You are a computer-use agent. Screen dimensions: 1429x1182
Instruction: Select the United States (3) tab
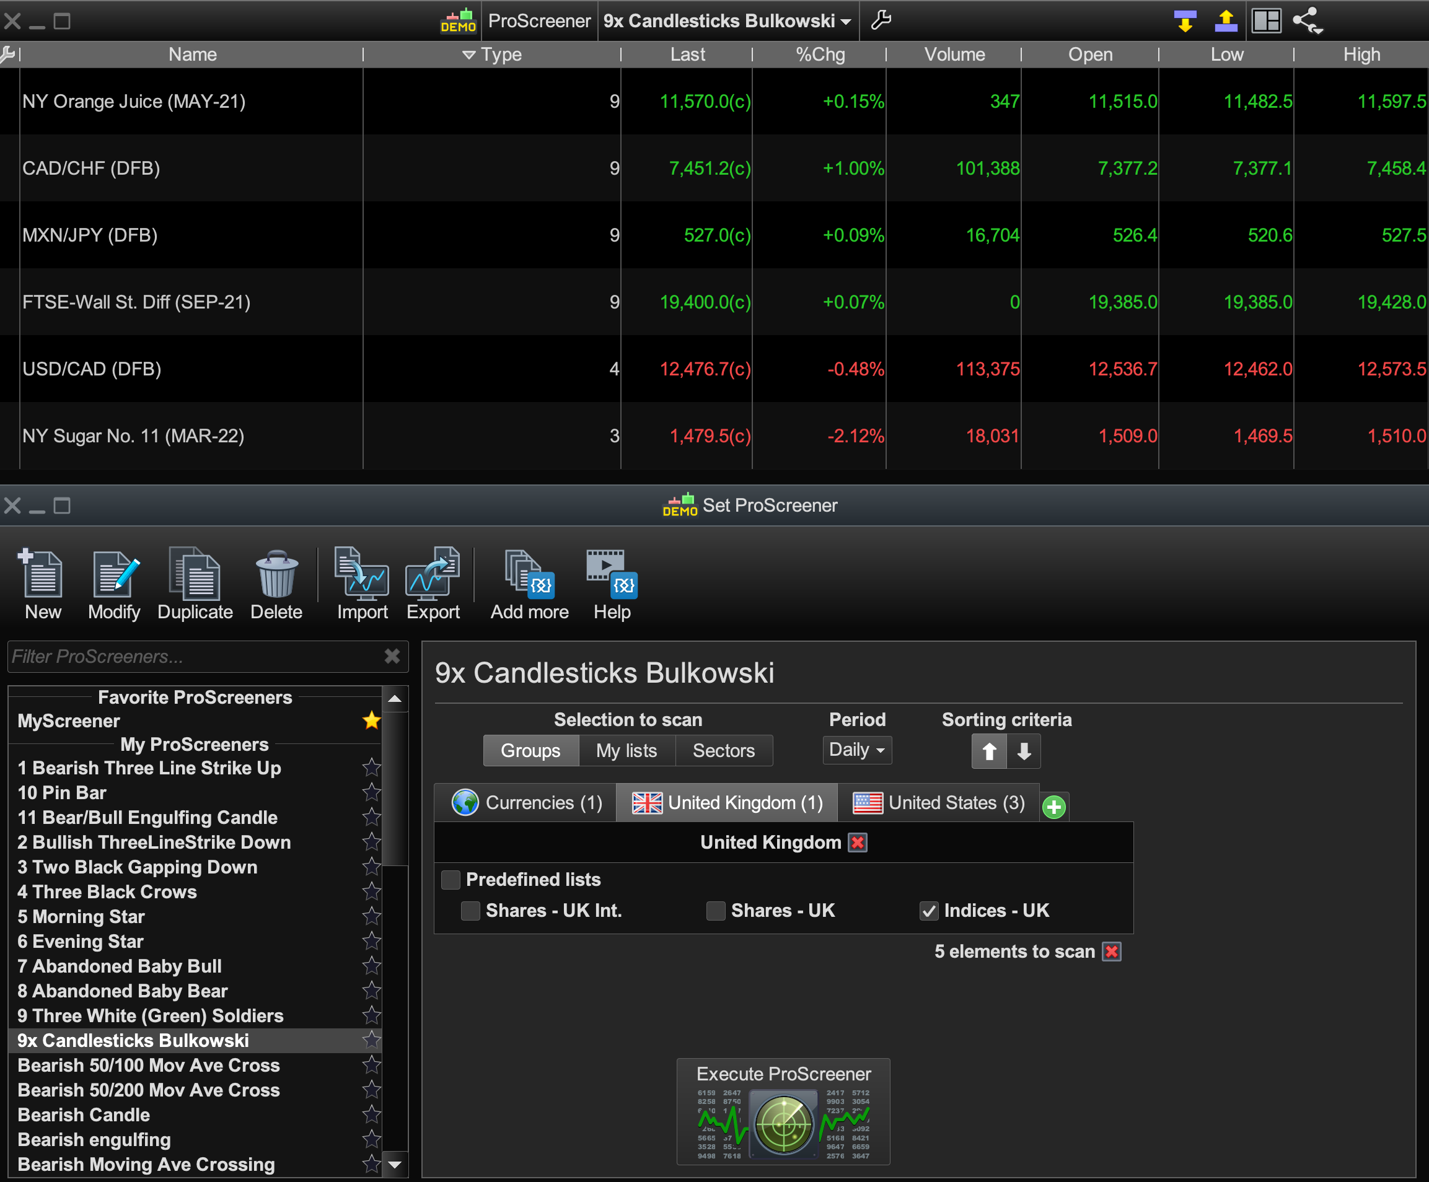tap(939, 803)
